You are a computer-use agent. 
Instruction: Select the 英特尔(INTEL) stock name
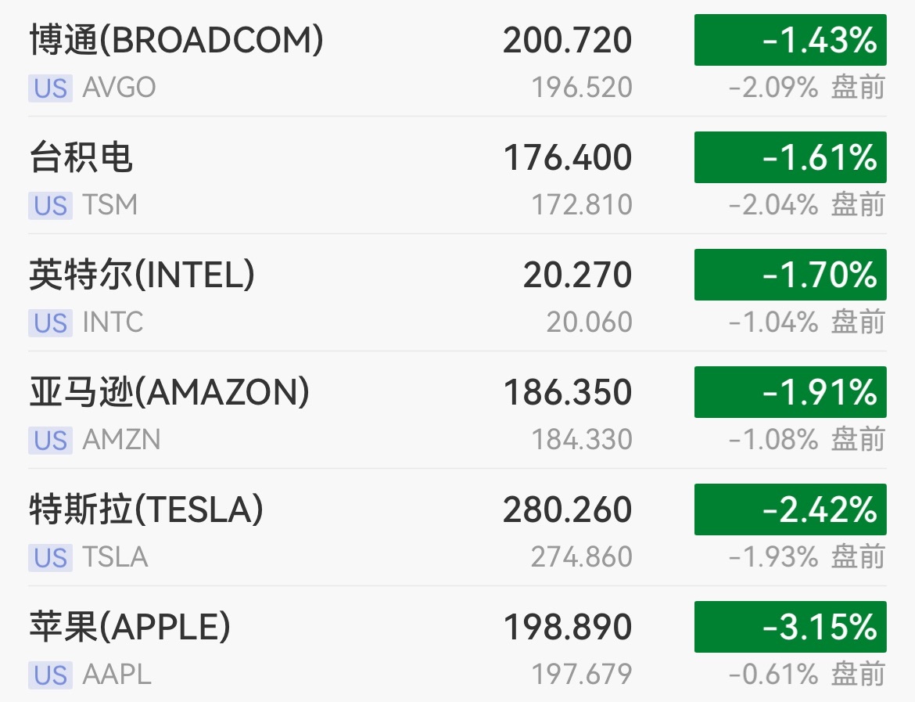(142, 275)
